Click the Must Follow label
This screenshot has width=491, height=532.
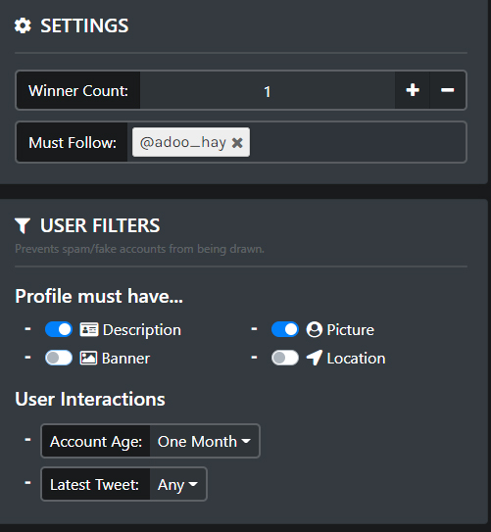73,142
